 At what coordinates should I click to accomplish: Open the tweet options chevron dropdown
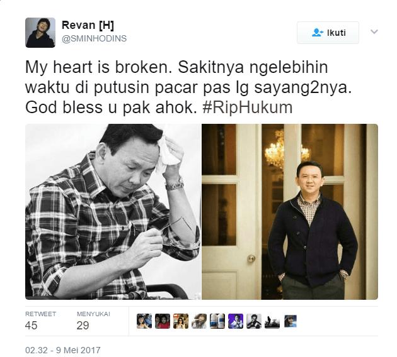[x=374, y=32]
